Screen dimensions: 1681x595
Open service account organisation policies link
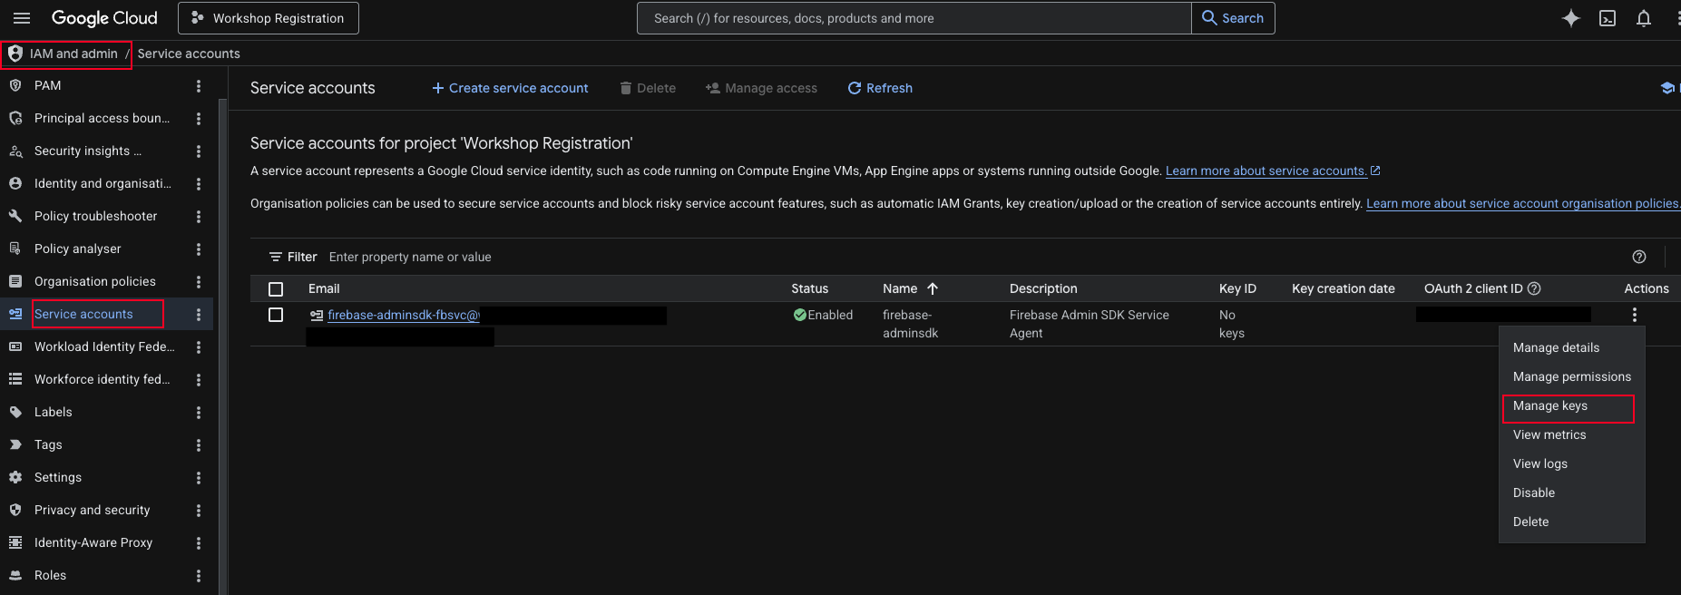point(1523,203)
